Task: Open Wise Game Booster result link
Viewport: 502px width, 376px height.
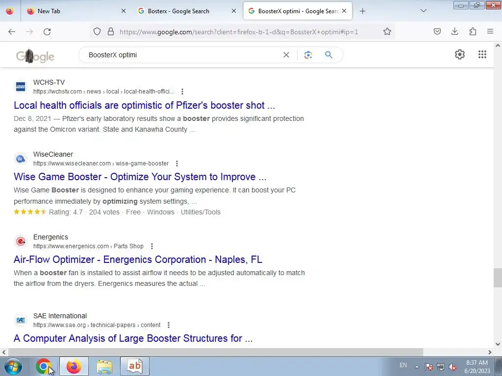Action: pos(140,177)
